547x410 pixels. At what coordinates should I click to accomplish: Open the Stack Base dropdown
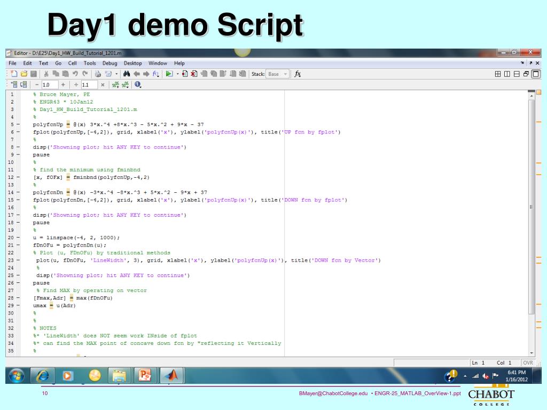pos(277,74)
